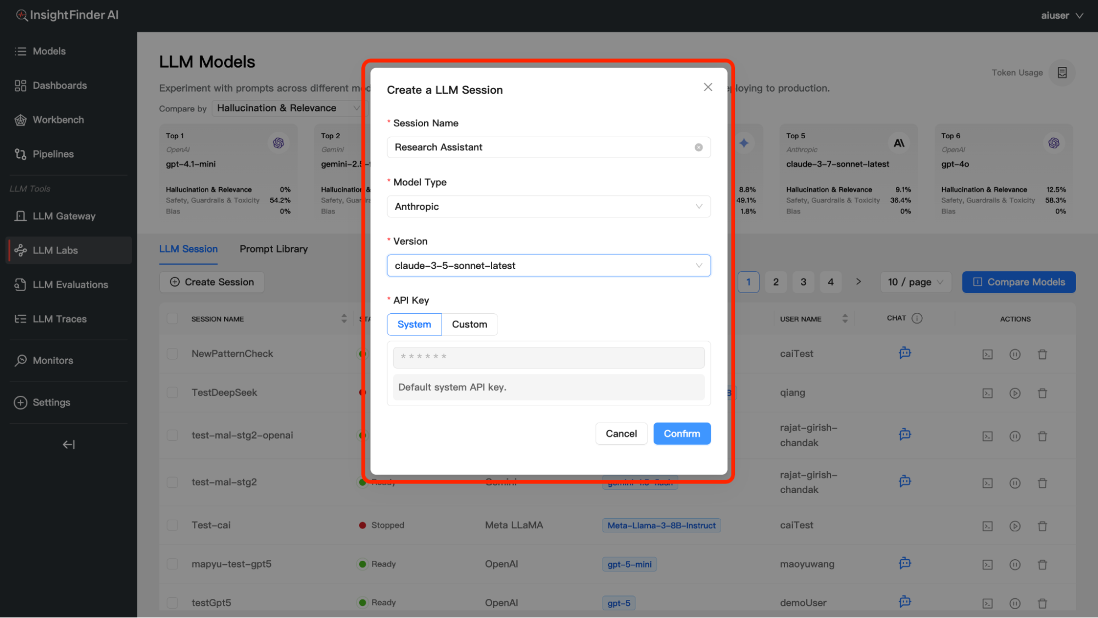Screen dimensions: 1098x618
Task: Collapse the sidebar with the arrow icon
Action: click(69, 445)
